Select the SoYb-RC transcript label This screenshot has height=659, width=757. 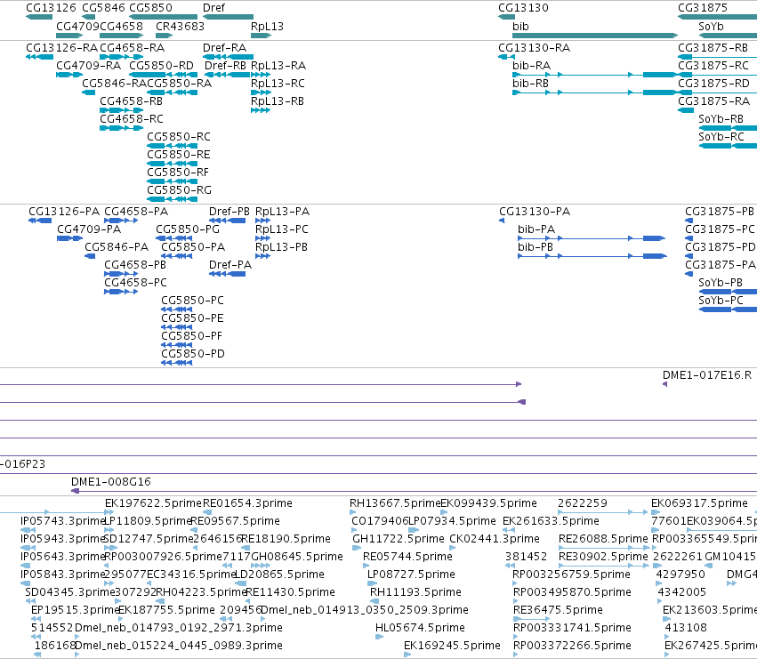pyautogui.click(x=721, y=137)
